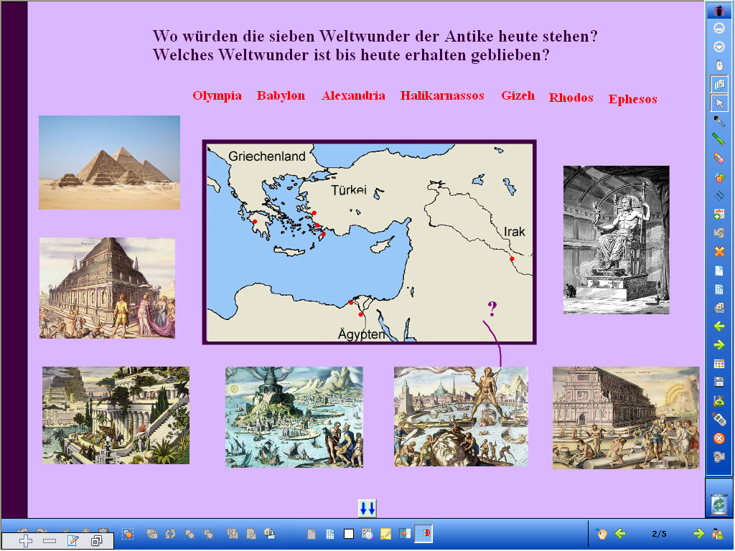Undo the last action in side toolbar
This screenshot has width=735, height=551.
pos(719,233)
